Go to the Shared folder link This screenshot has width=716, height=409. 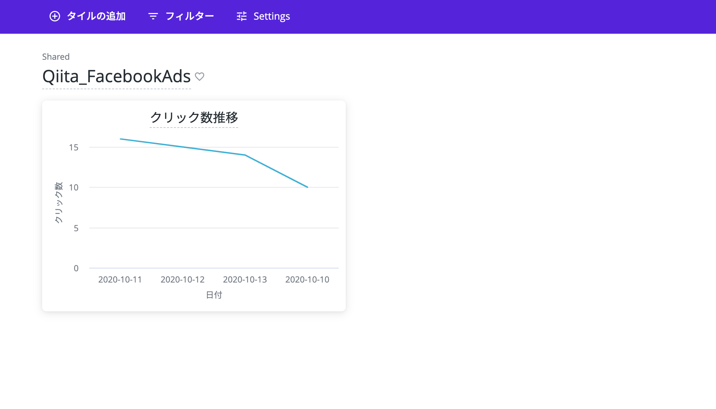click(x=56, y=57)
